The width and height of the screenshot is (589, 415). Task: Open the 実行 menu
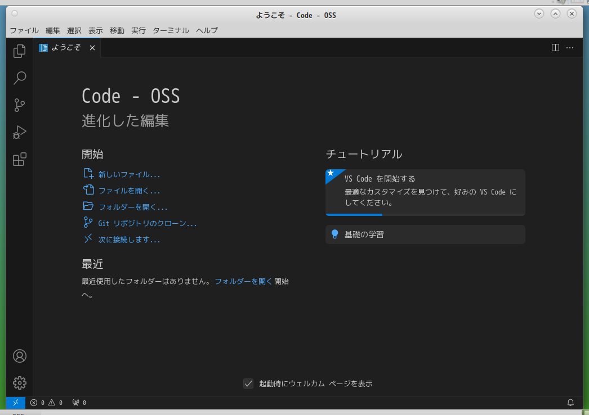pyautogui.click(x=138, y=30)
